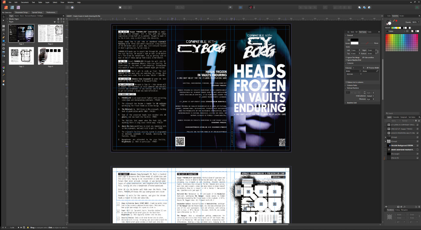This screenshot has width=421, height=230.
Task: Open the File menu
Action: tap(10, 2)
